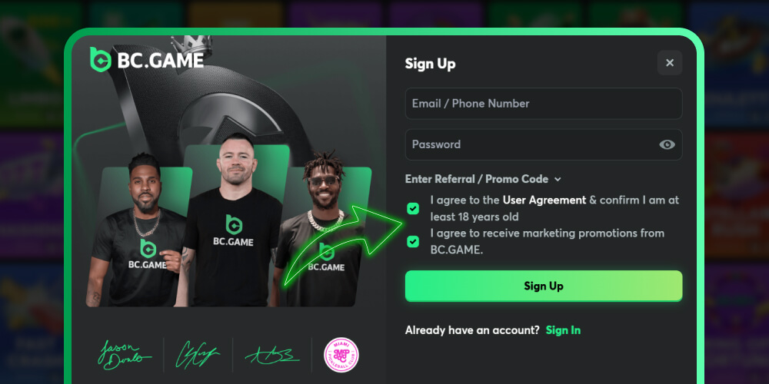Focus the Email / Phone Number field
The height and width of the screenshot is (384, 769).
click(544, 104)
